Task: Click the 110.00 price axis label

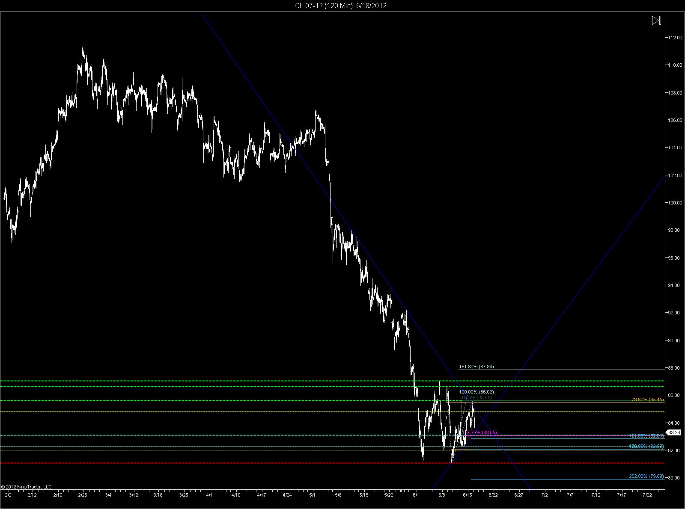Action: point(675,65)
